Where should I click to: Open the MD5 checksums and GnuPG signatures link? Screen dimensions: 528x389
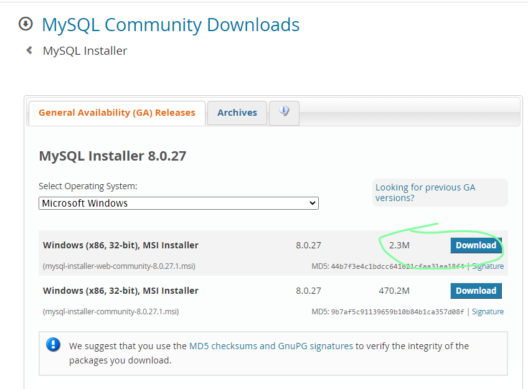pyautogui.click(x=271, y=346)
